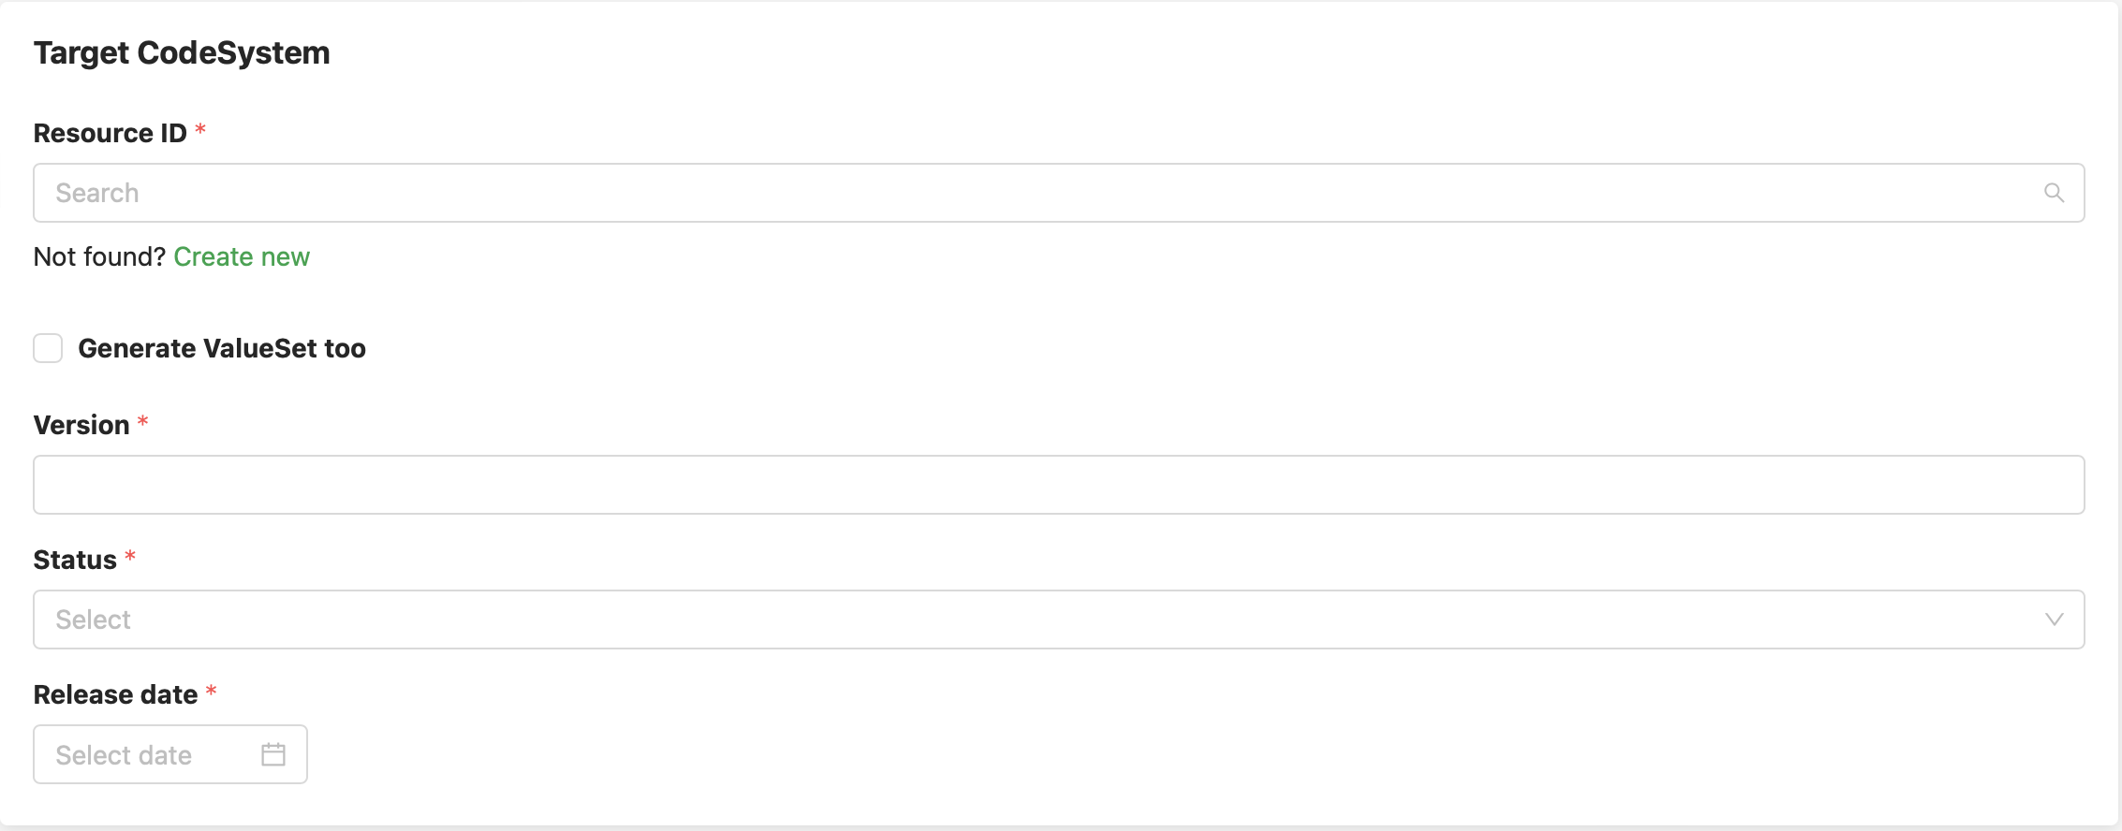2122x831 pixels.
Task: Click the red asterisk beside Resource ID
Action: 200,131
